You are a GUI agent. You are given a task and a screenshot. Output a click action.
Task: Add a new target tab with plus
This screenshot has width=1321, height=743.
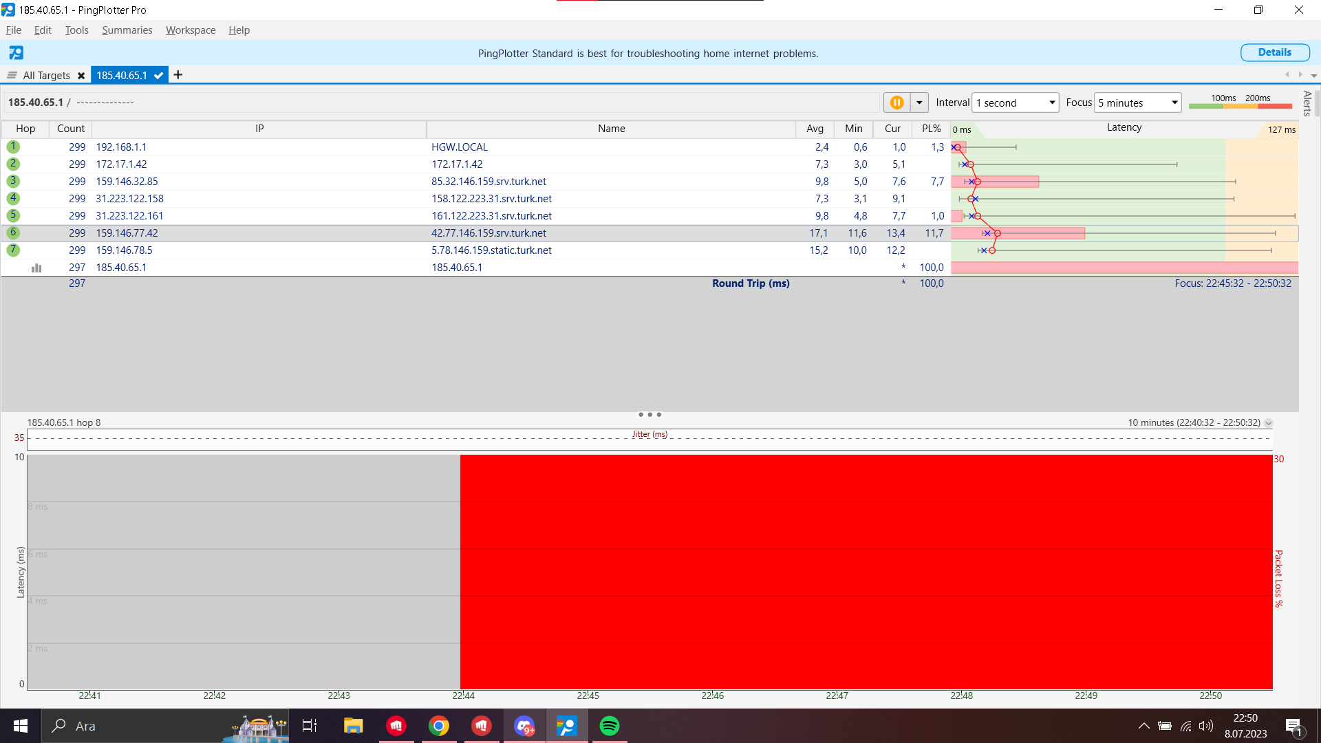pos(178,75)
